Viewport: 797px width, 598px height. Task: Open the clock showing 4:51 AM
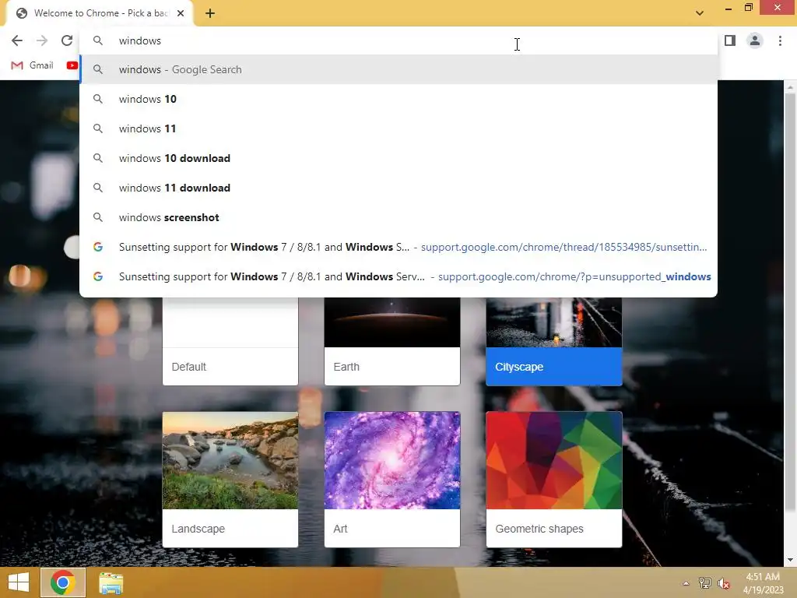763,583
